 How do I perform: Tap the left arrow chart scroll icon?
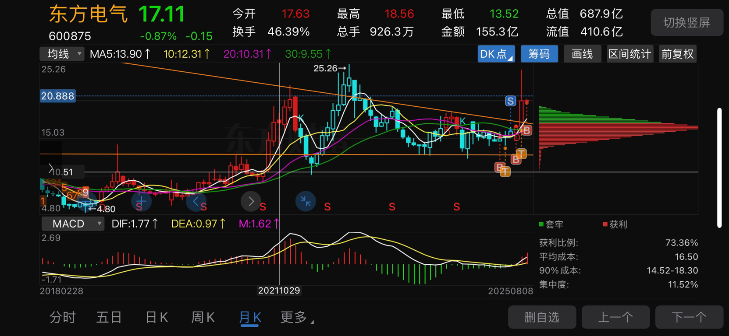[196, 201]
